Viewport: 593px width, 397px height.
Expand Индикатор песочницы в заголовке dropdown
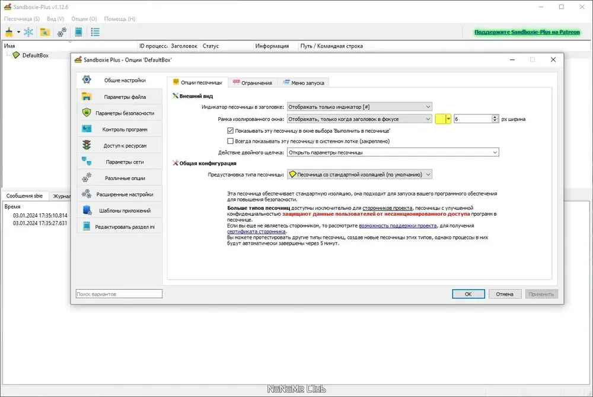pyautogui.click(x=359, y=107)
